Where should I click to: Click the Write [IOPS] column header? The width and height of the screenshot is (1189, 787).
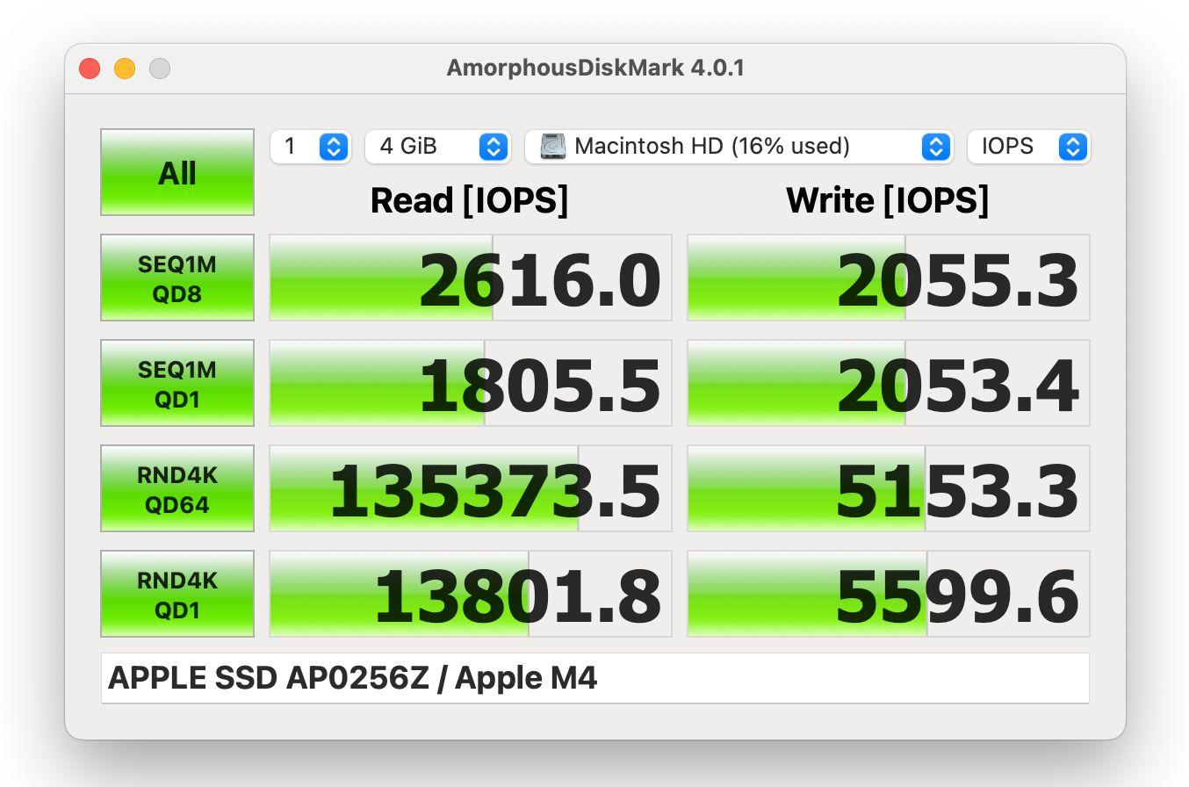coord(888,200)
